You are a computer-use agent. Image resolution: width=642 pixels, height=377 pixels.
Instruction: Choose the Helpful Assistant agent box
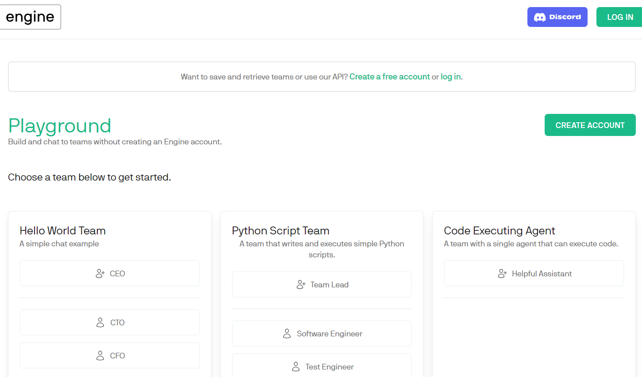534,274
